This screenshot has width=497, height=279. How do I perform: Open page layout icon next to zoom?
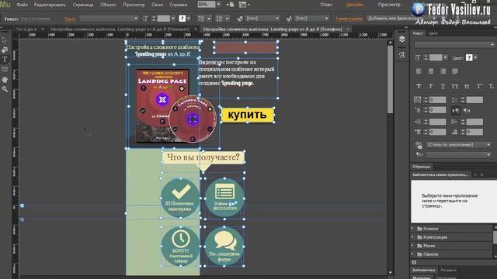click(230, 5)
